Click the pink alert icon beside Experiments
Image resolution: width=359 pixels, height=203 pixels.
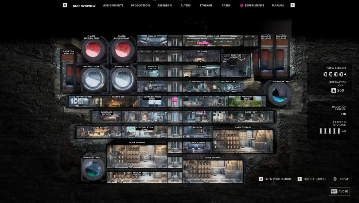coord(242,5)
